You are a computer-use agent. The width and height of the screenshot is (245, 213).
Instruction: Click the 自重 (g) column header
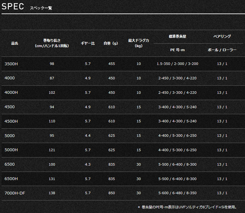pyautogui.click(x=111, y=43)
